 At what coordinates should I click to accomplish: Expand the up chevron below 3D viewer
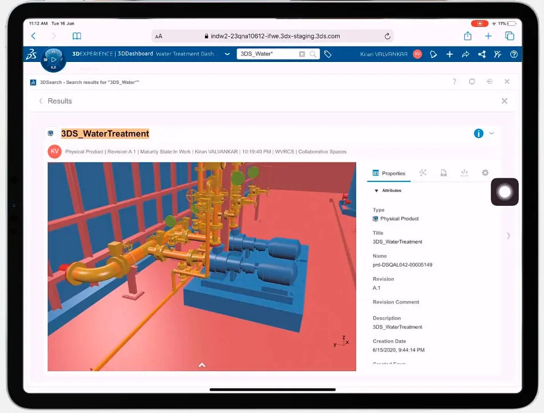click(x=202, y=365)
